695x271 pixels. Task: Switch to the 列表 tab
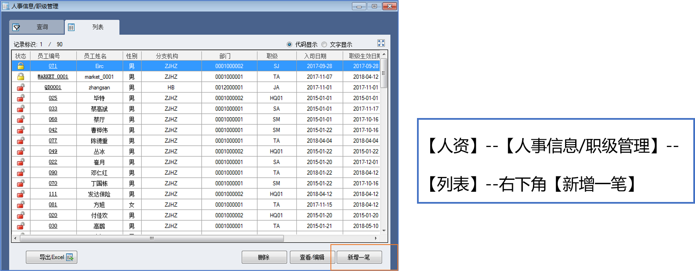coord(98,27)
